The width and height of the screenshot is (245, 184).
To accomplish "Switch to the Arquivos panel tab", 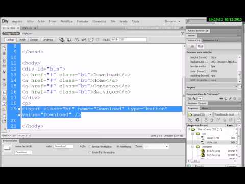I will pos(193,108).
